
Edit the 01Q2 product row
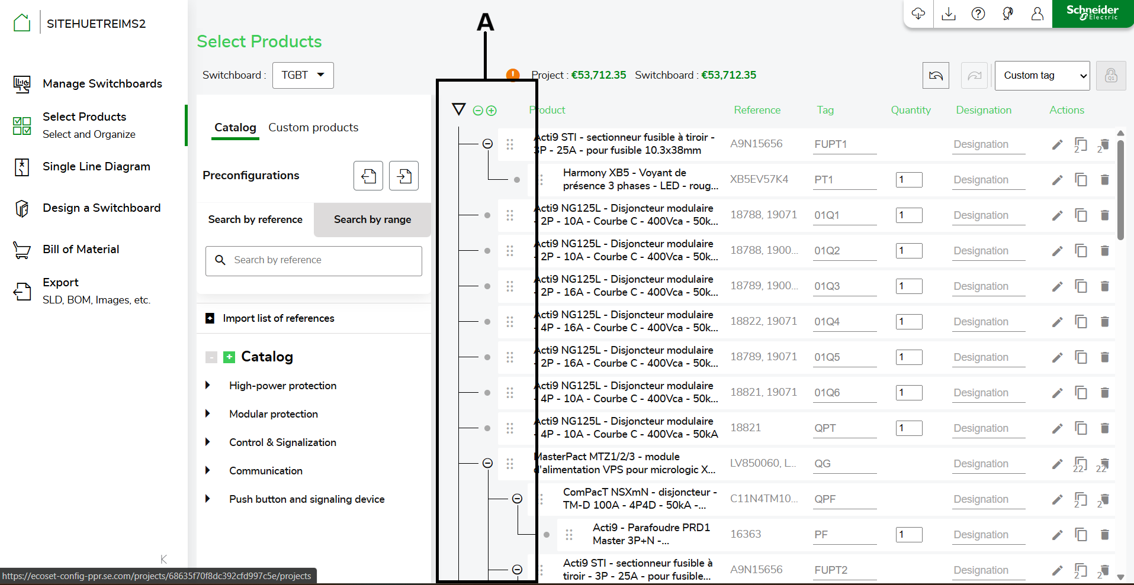click(1057, 251)
